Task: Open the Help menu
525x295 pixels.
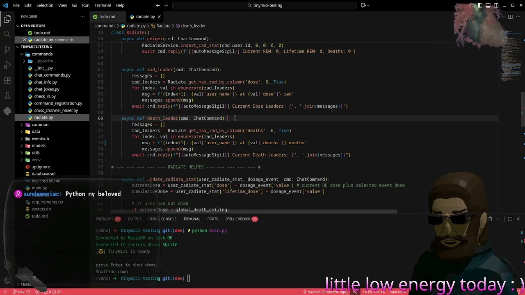Action: 120,5
